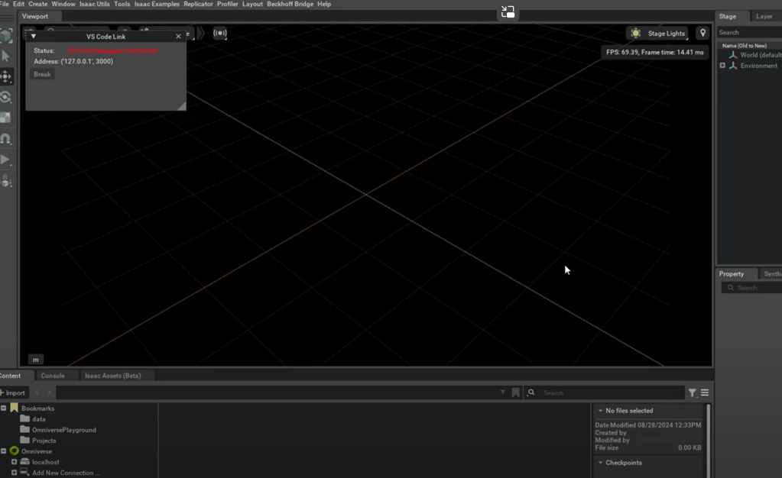The image size is (782, 478).
Task: Expand the localhost server node
Action: click(x=14, y=462)
